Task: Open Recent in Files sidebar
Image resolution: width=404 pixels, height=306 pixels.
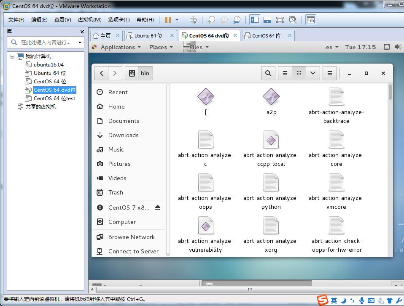Action: point(129,92)
